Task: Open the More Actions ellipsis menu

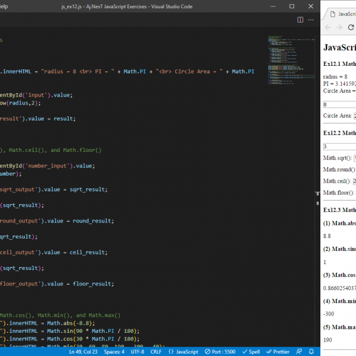Action: point(312,20)
